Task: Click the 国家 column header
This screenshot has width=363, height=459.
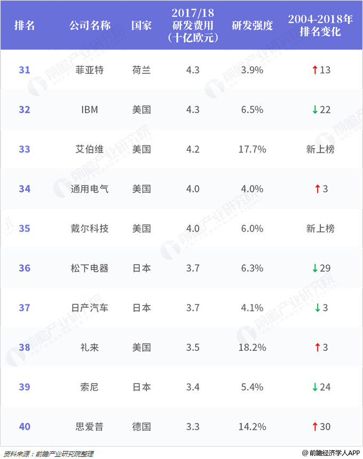Action: click(x=141, y=26)
